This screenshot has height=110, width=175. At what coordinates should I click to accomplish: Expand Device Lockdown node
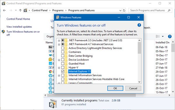point(59,60)
